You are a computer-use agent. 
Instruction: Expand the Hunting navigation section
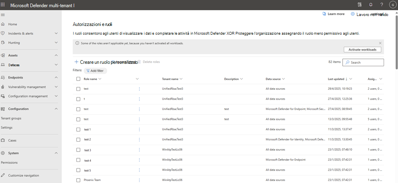coord(56,43)
